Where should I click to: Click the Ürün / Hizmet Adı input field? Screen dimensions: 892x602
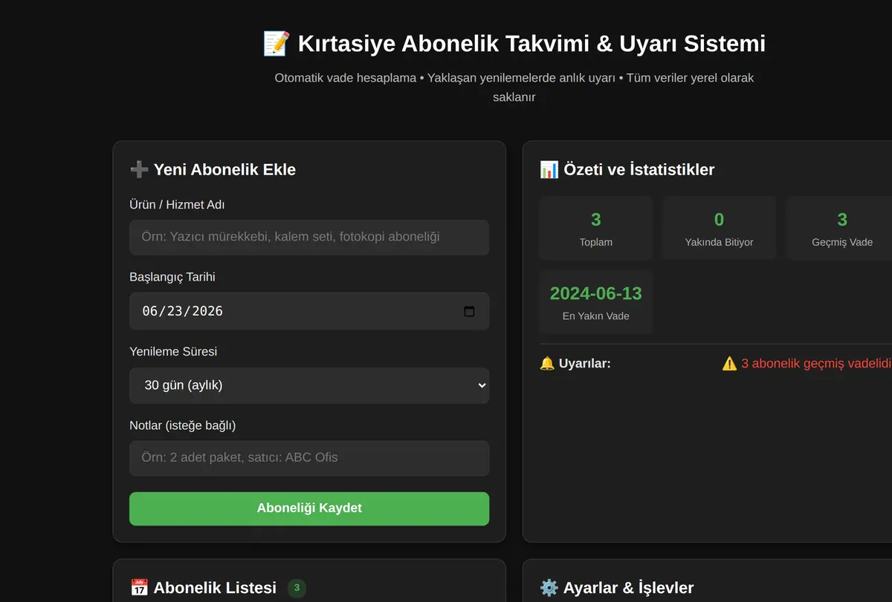(x=309, y=238)
